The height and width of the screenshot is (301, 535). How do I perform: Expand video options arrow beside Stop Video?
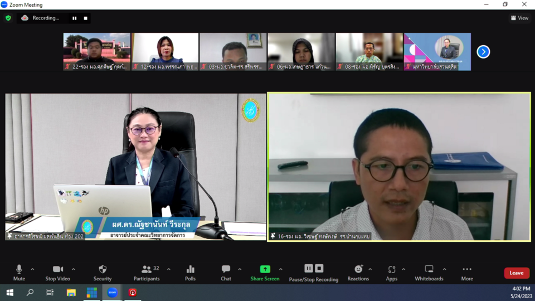(x=73, y=269)
